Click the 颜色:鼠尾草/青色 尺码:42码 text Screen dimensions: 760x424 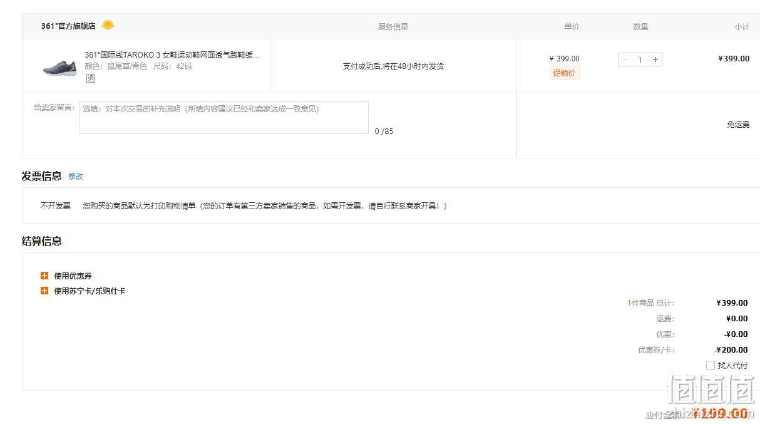138,66
